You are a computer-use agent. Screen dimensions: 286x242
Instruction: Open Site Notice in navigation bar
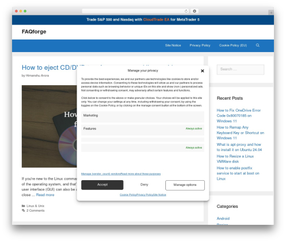tap(173, 45)
